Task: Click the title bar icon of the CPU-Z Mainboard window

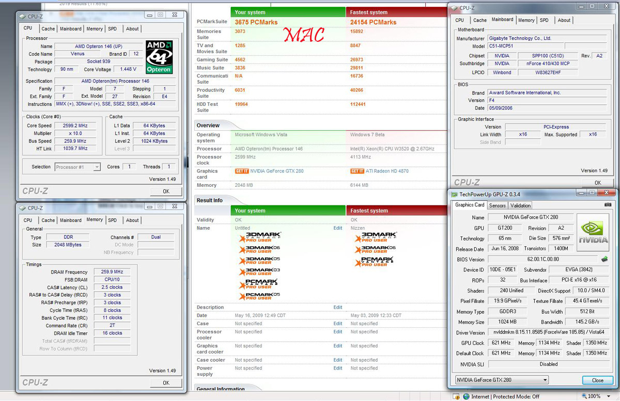Action: click(454, 8)
